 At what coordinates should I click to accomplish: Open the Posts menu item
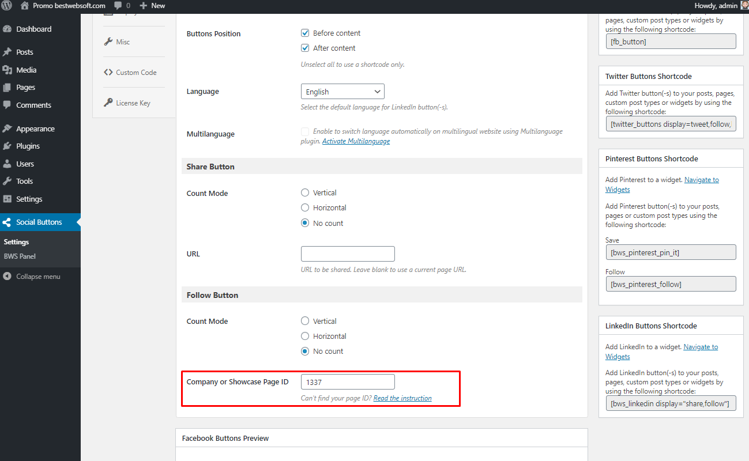(x=40, y=52)
